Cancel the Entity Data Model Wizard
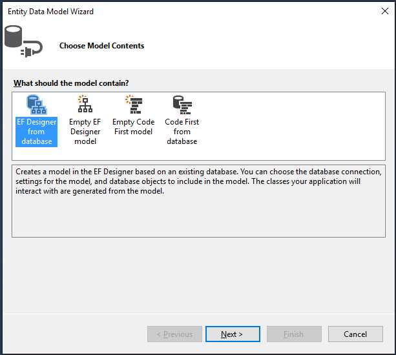Screen dimensions: 396x355 (355, 334)
